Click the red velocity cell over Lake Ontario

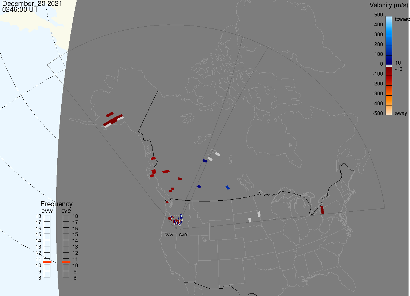click(x=322, y=210)
